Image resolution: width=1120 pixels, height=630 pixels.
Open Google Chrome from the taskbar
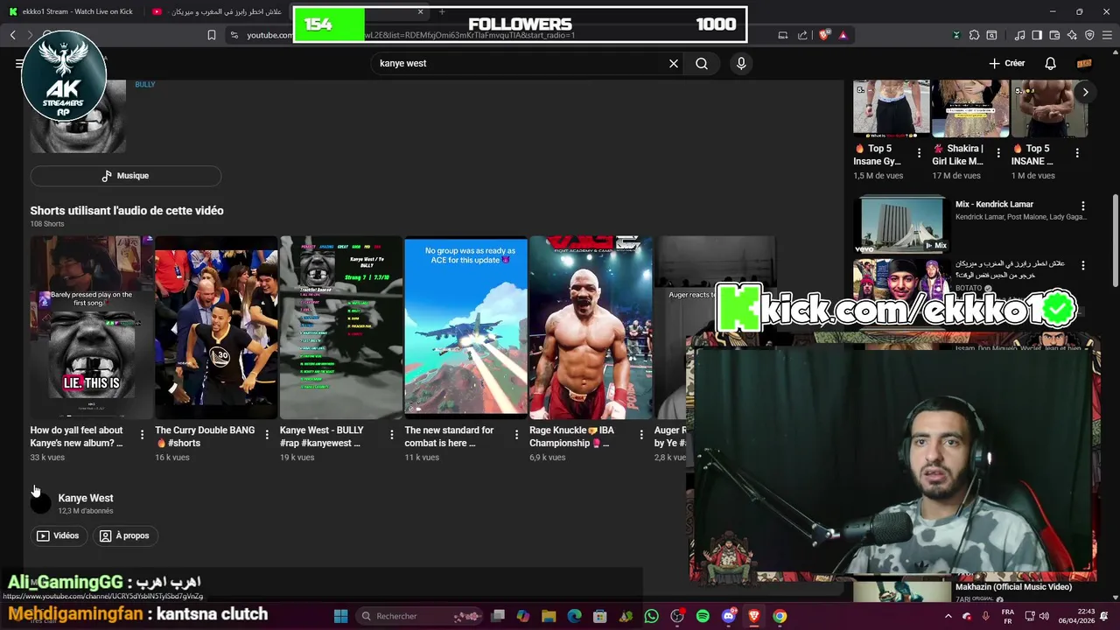click(x=780, y=616)
